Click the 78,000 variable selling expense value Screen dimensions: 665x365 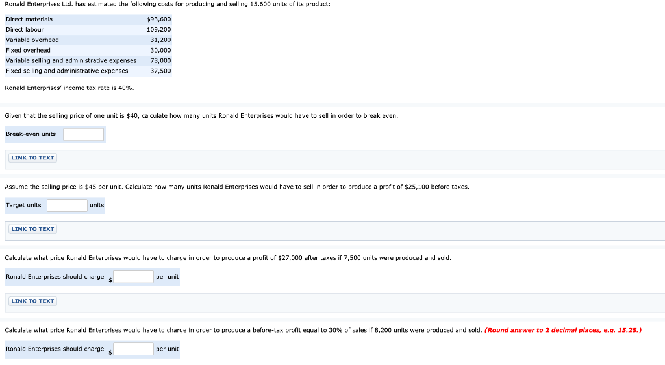pos(160,60)
